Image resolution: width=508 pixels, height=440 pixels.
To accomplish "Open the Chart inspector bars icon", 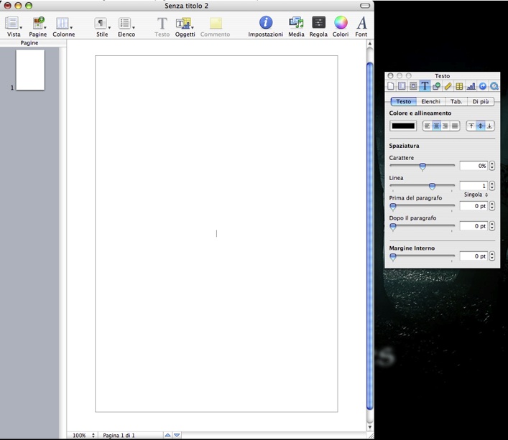I will point(471,86).
